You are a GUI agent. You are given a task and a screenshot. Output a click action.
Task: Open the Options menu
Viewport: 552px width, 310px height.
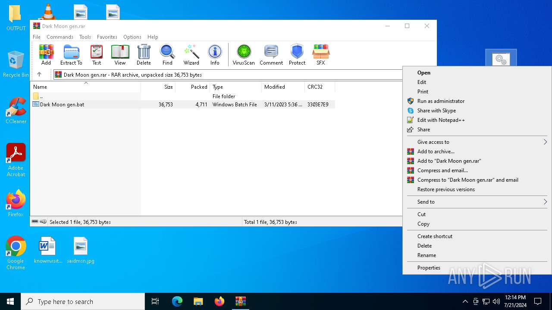[x=132, y=37]
